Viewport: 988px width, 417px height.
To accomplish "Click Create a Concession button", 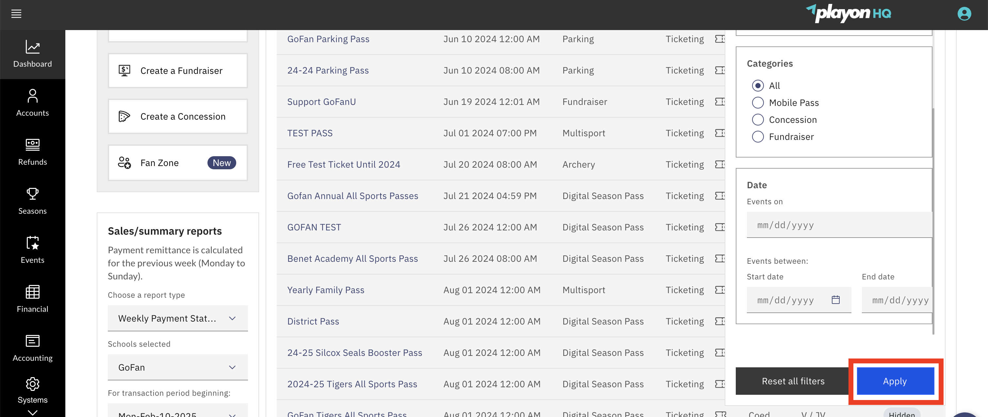I will click(x=178, y=117).
